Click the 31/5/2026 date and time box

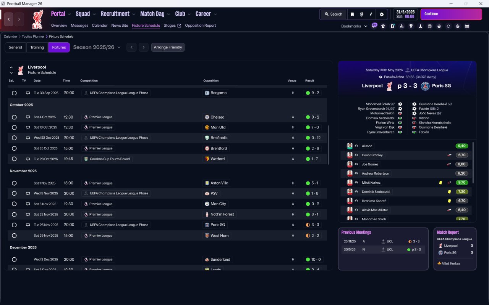[x=406, y=14]
